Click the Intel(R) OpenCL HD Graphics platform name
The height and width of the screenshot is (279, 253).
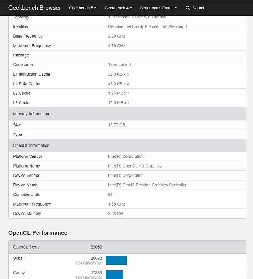tap(134, 166)
